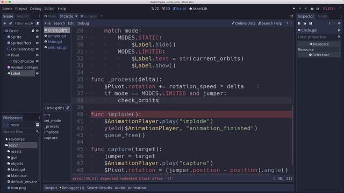This screenshot has height=193, width=344.
Task: Fold capture function at line 45
Action: point(87,149)
